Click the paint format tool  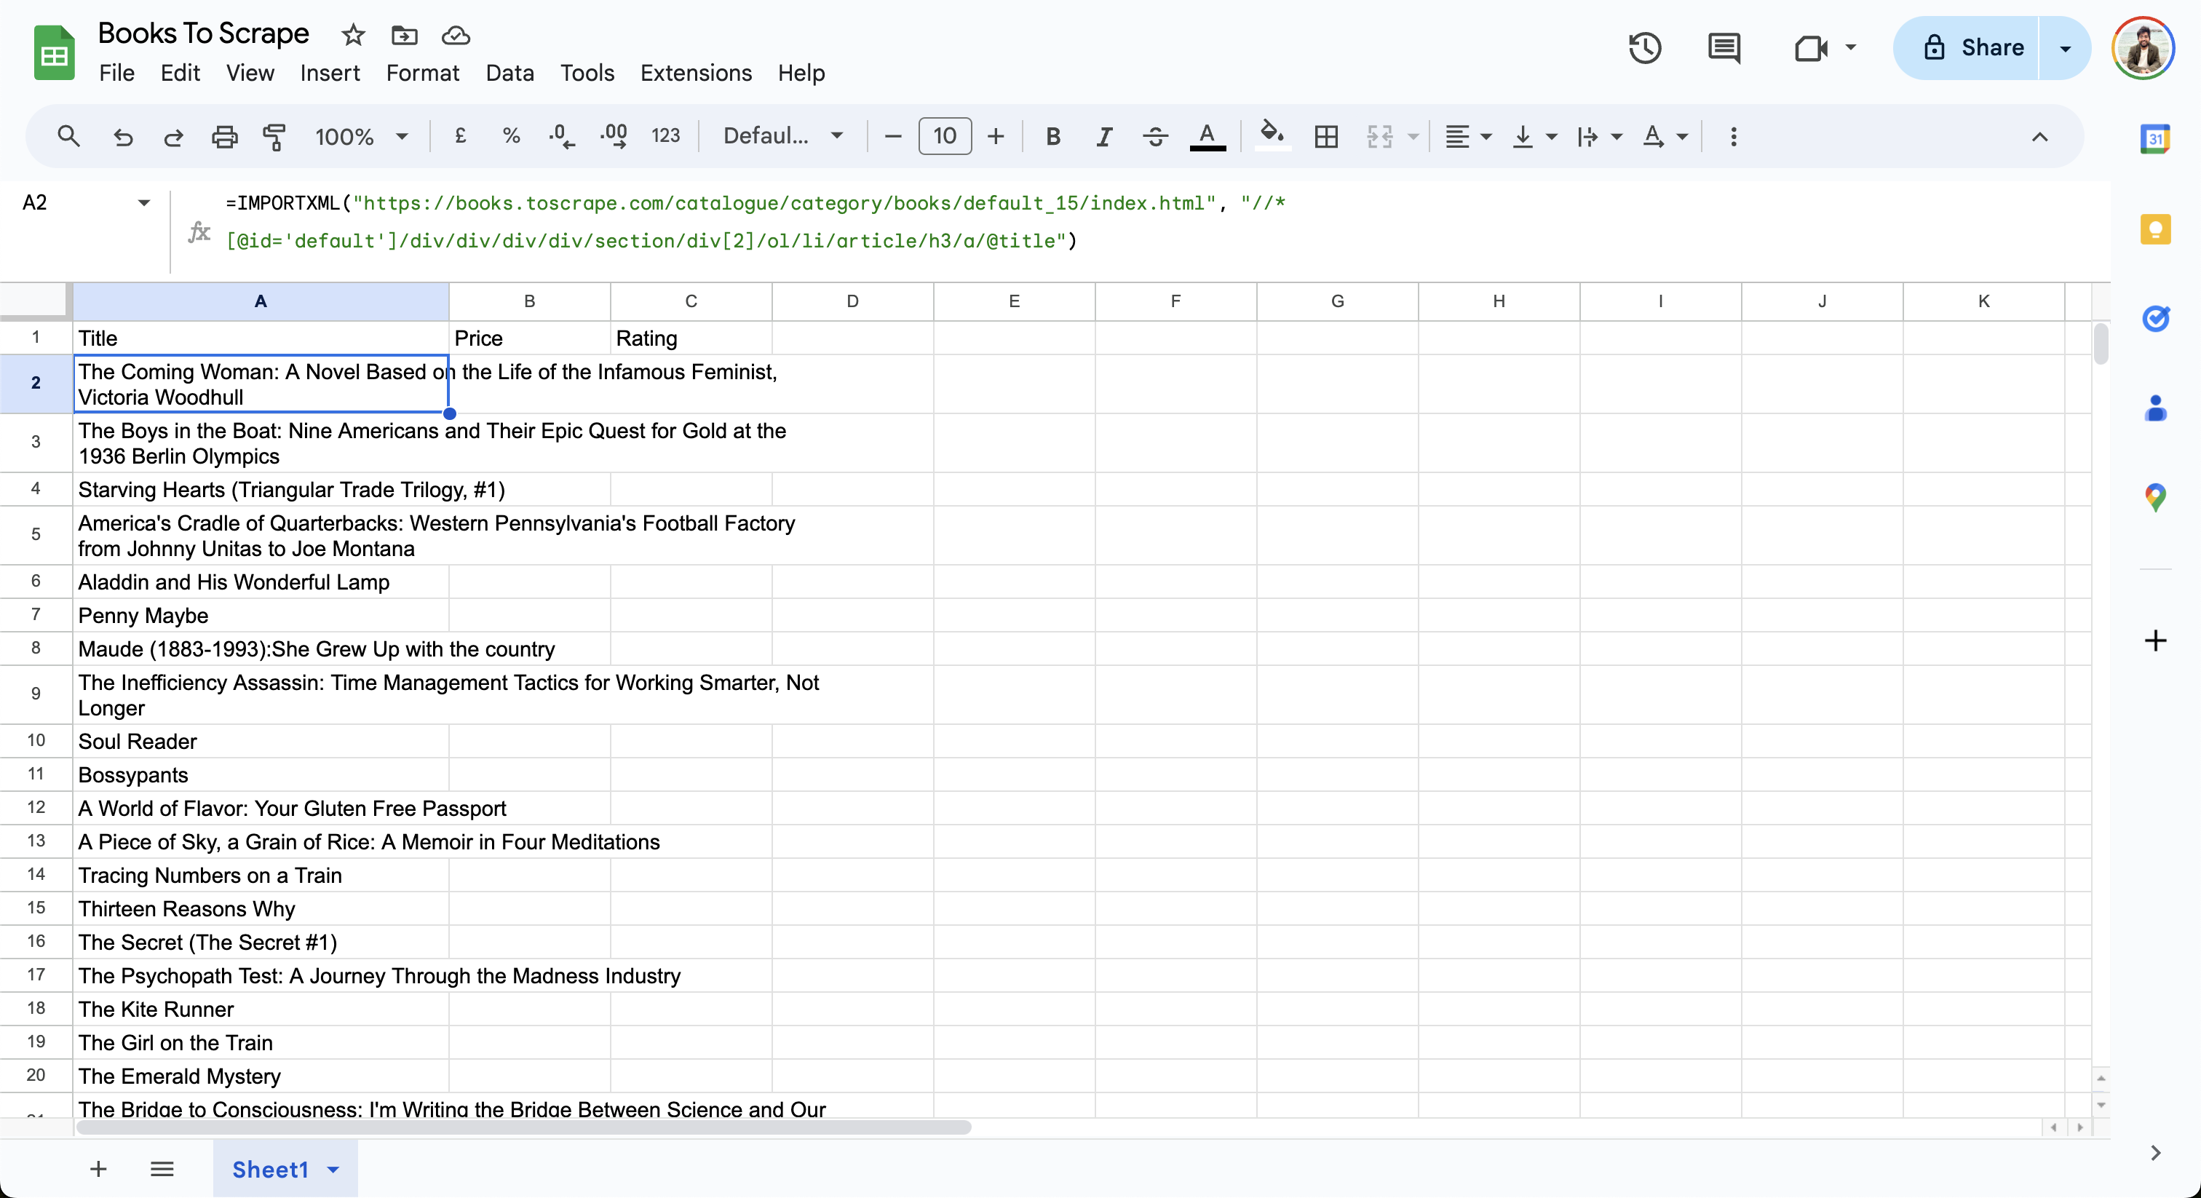click(274, 137)
